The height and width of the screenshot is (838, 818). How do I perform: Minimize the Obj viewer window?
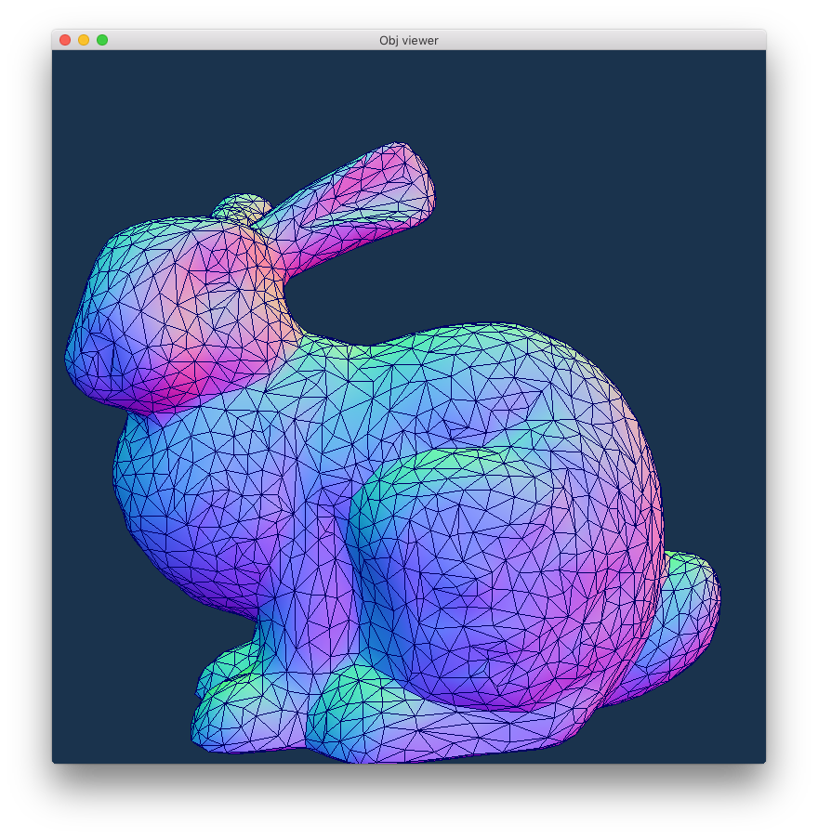(84, 40)
